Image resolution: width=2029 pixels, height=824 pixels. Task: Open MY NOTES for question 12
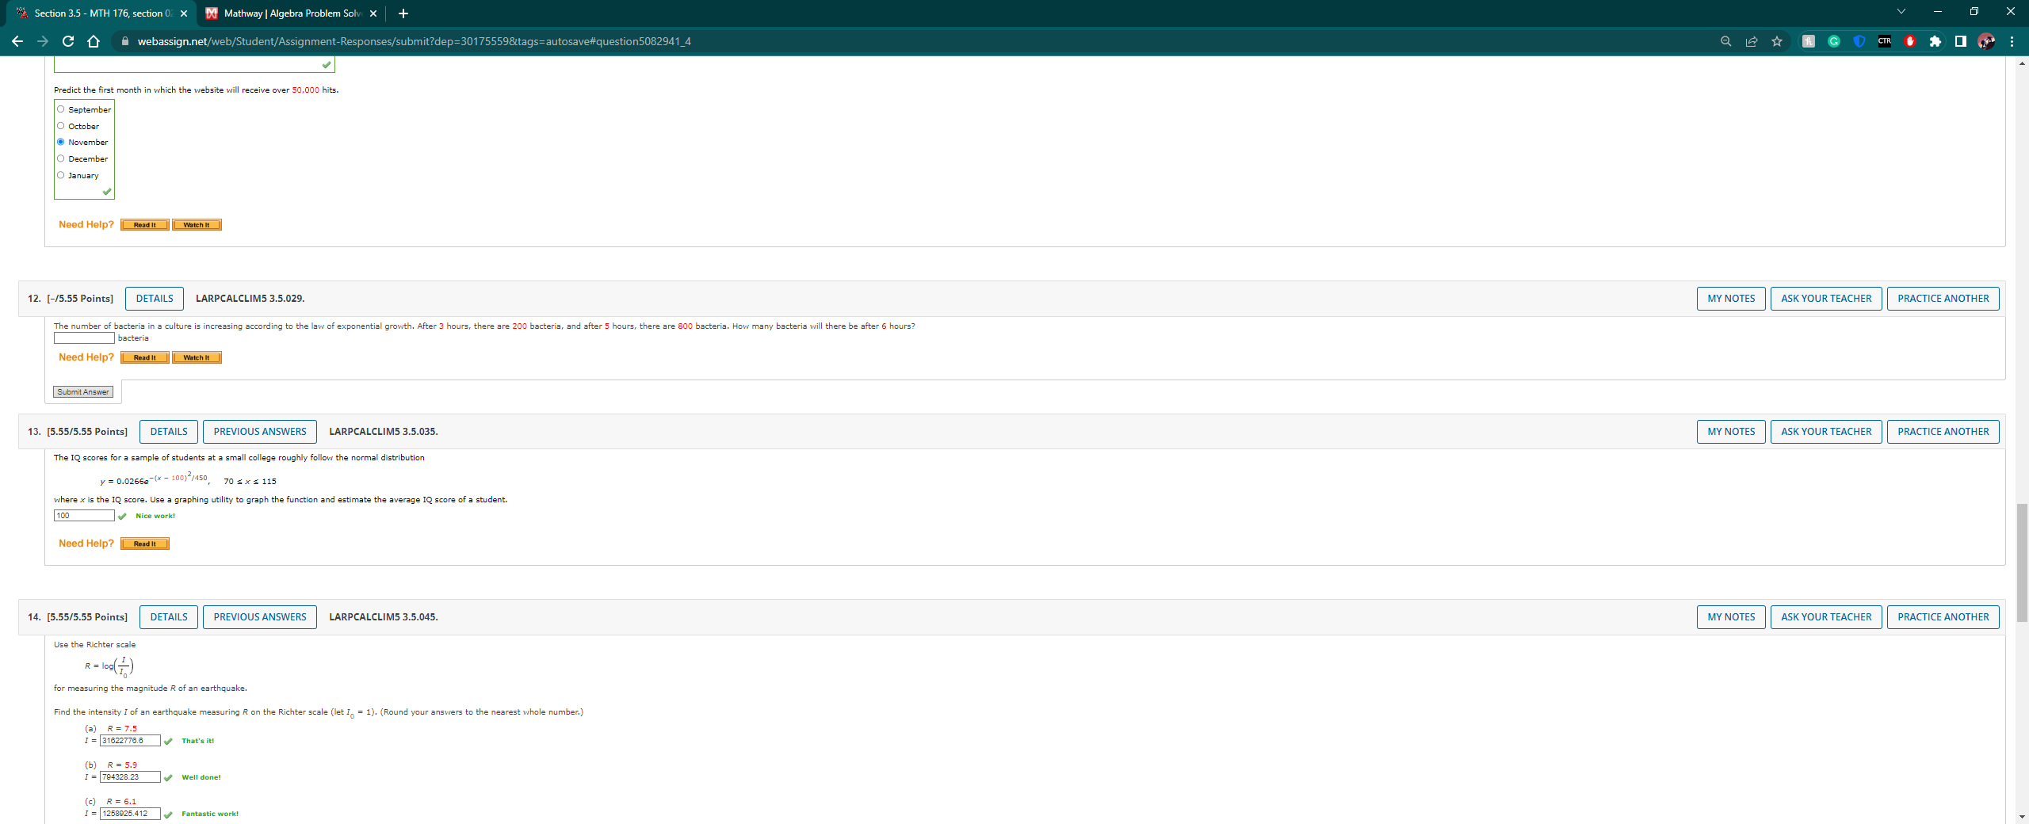[1731, 299]
